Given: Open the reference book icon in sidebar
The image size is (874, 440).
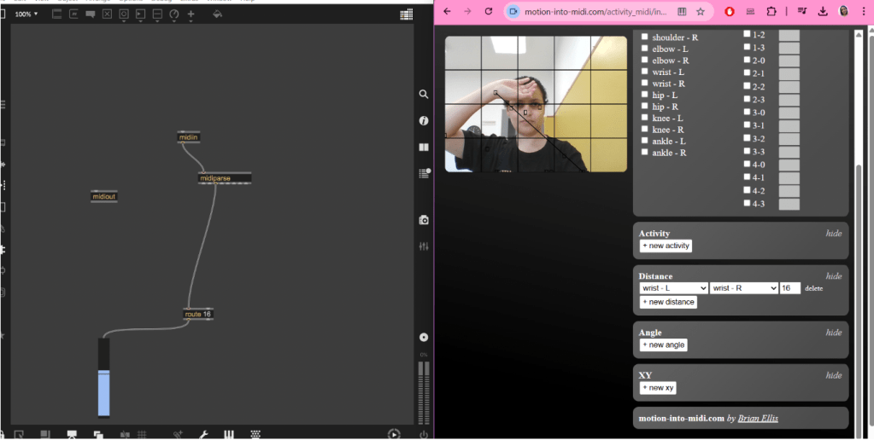Looking at the screenshot, I should click(x=423, y=147).
